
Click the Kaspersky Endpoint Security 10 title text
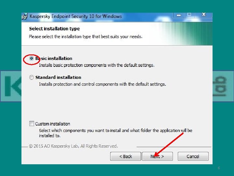[76, 16]
